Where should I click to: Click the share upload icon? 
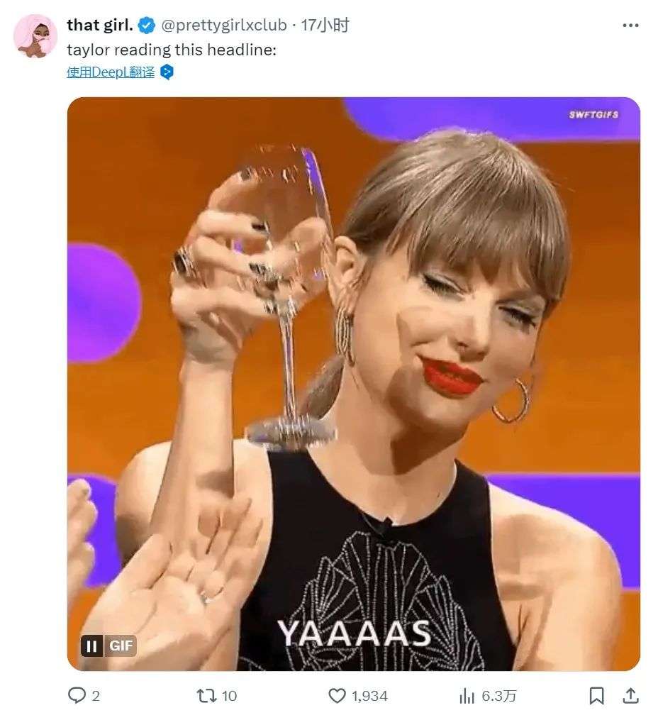pos(630,695)
